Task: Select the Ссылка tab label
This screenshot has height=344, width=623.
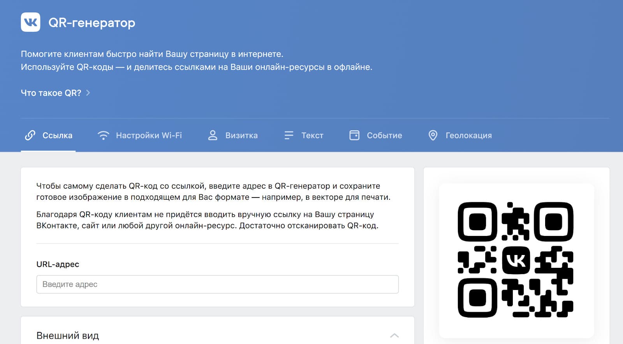Action: [x=57, y=135]
